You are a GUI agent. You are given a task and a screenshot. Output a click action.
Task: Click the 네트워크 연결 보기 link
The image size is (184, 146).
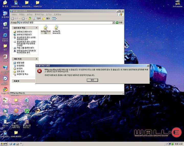pyautogui.click(x=24, y=35)
